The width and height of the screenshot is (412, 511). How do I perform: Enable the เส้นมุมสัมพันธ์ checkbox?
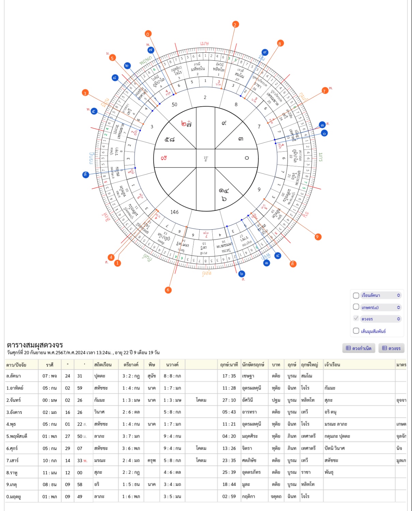pos(356,331)
